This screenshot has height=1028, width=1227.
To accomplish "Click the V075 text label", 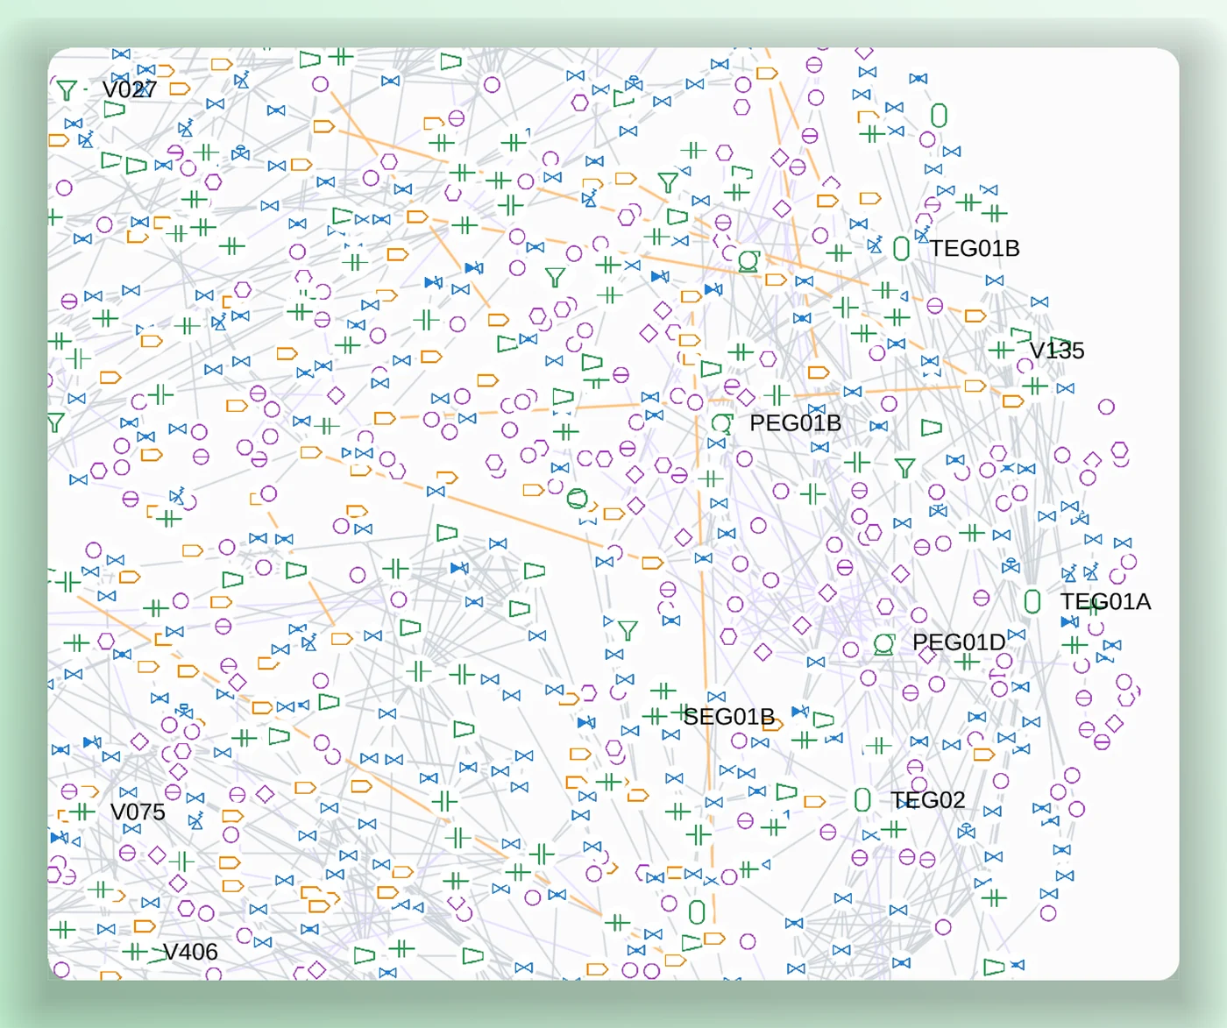I will pos(138,812).
